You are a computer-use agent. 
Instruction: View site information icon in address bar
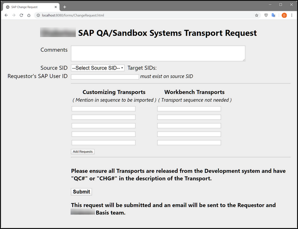click(x=38, y=15)
